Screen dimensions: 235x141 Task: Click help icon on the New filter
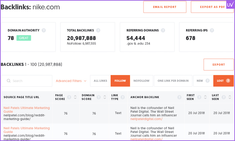(x=207, y=81)
